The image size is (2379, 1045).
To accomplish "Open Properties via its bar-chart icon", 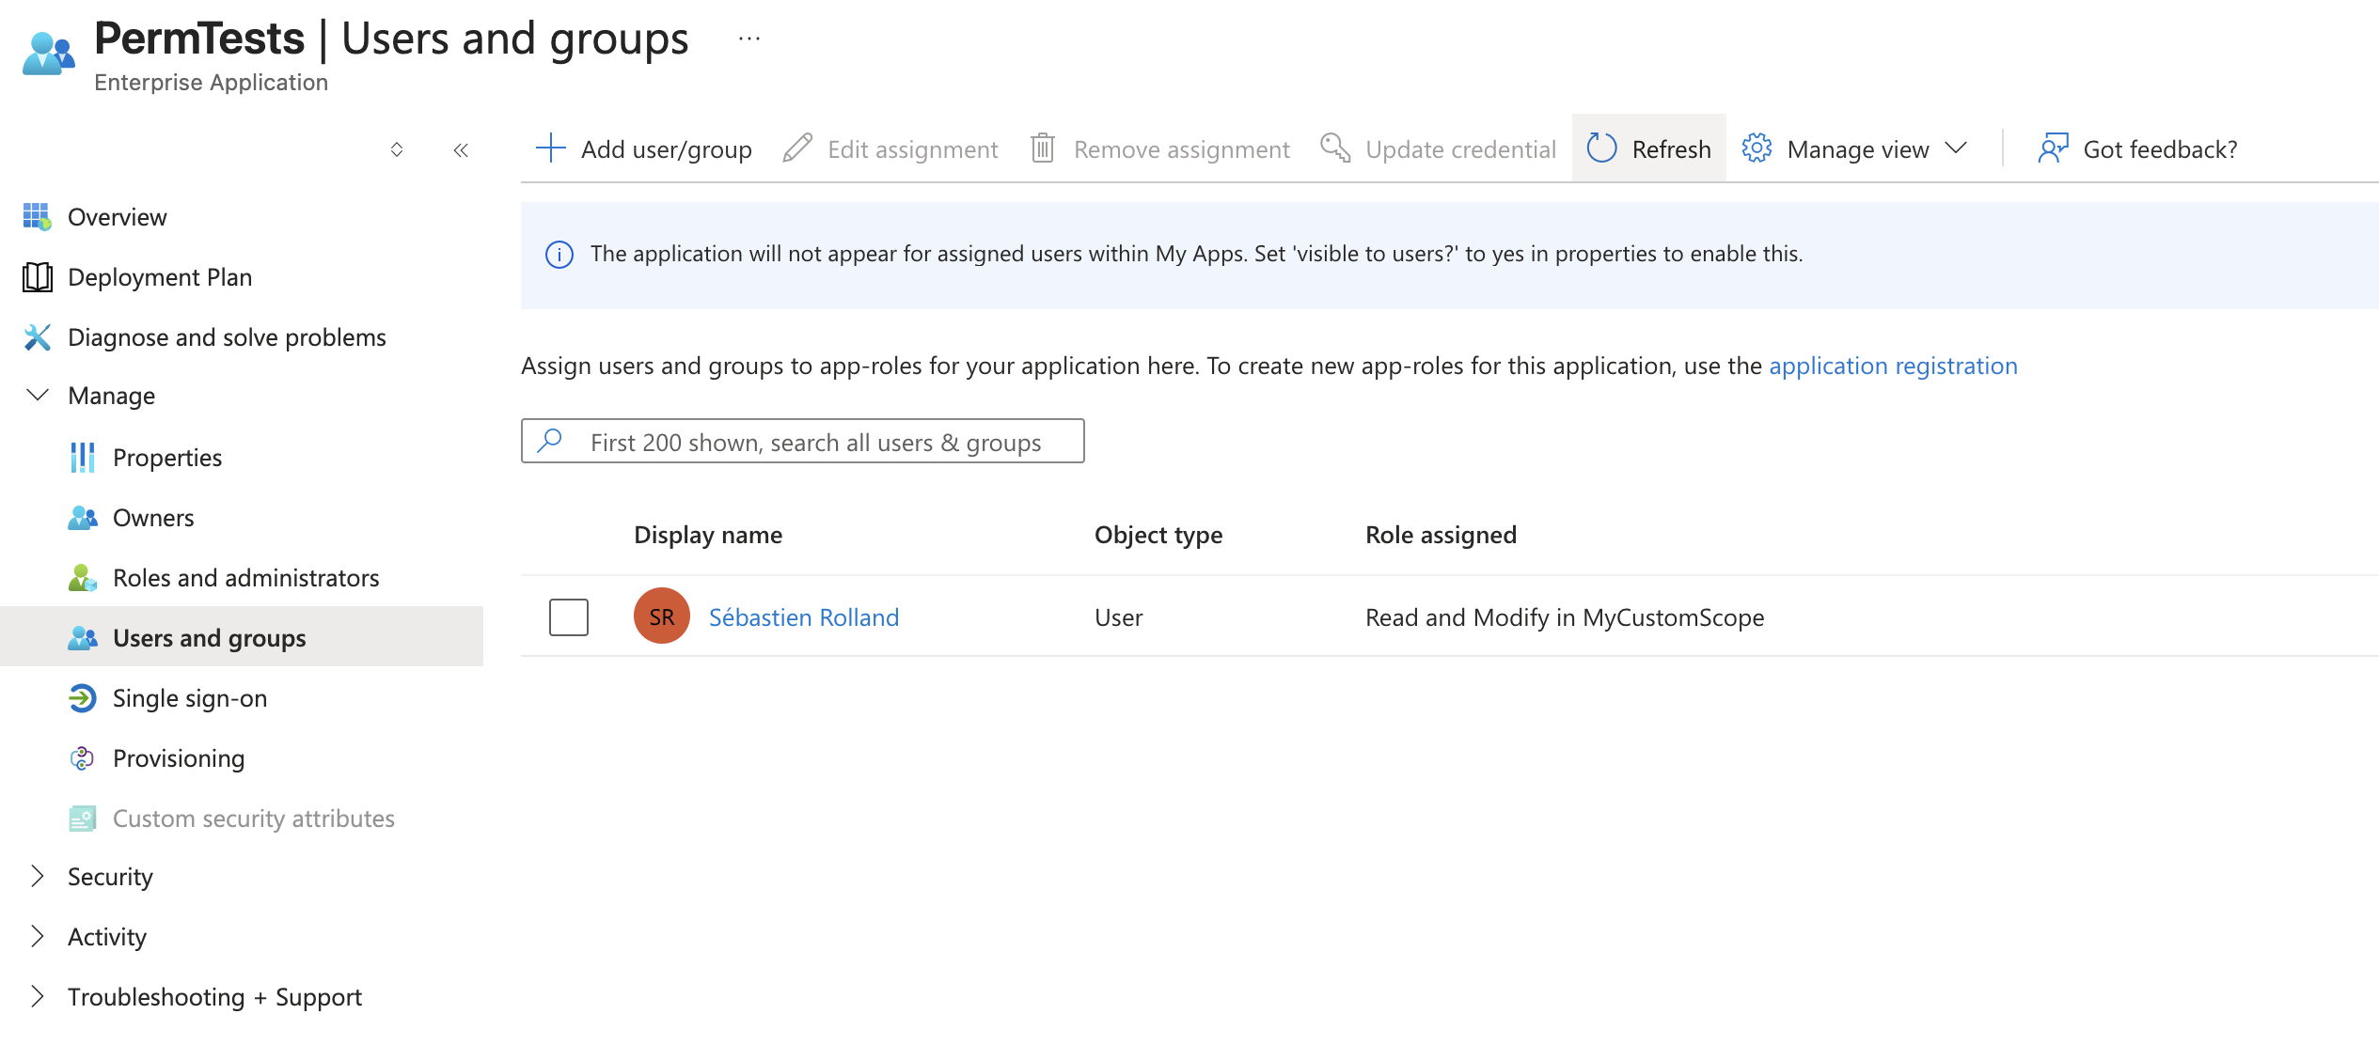I will pos(82,457).
